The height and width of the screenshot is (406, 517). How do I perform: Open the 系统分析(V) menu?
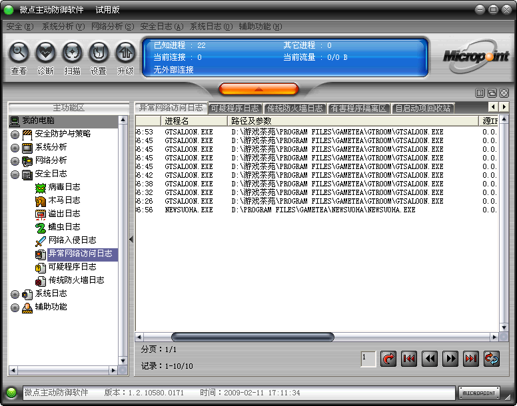point(63,27)
